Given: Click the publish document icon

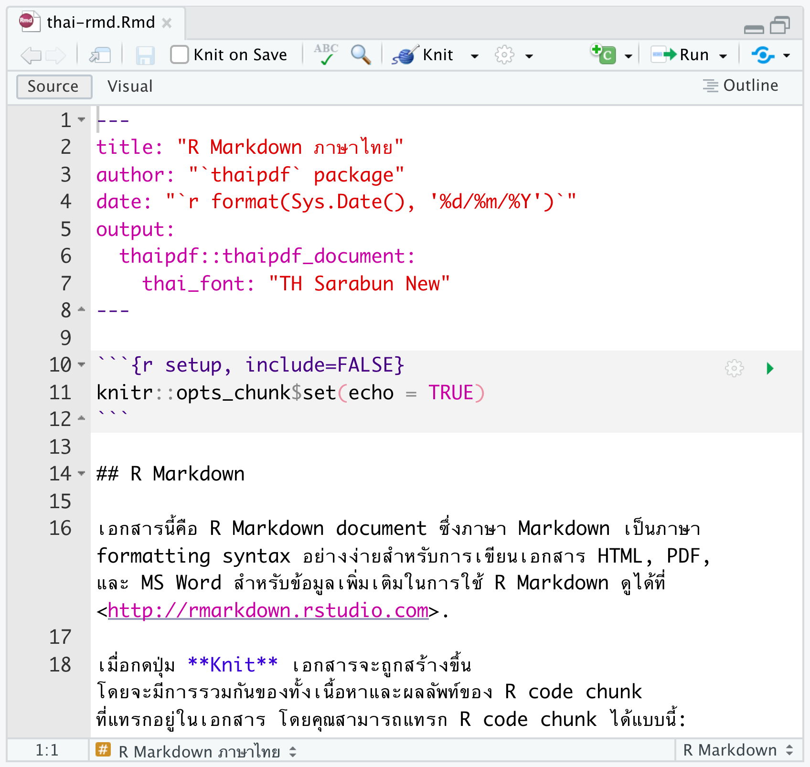Looking at the screenshot, I should point(763,55).
